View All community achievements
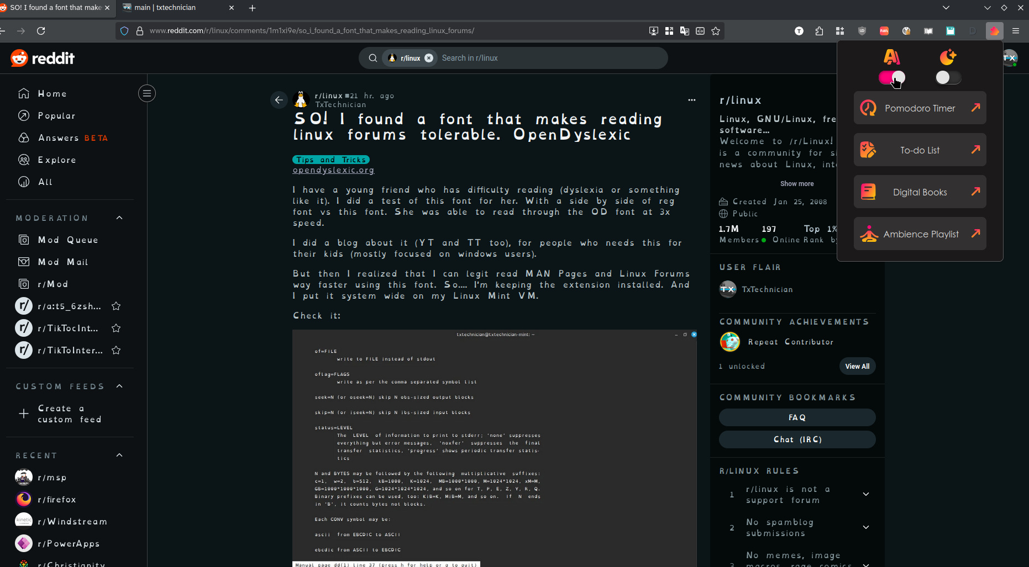The image size is (1029, 567). pos(857,366)
